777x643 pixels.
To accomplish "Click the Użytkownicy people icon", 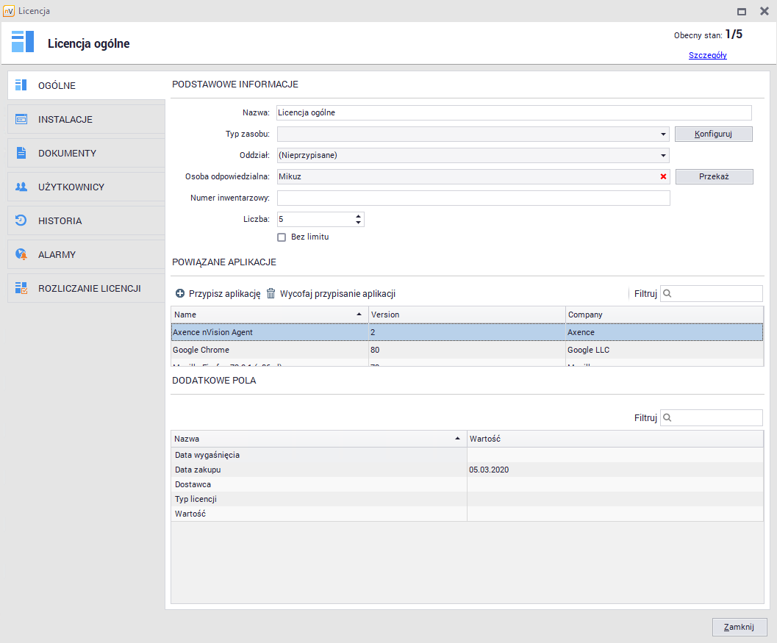I will (21, 187).
